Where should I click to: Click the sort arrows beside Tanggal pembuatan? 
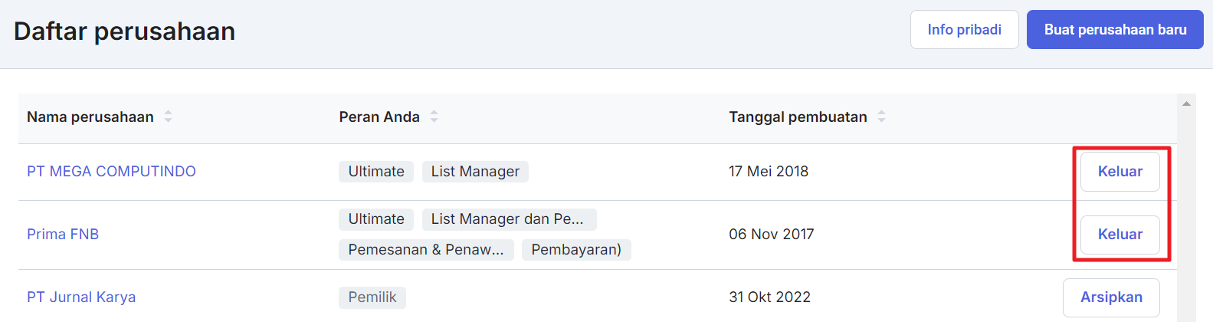(x=881, y=117)
